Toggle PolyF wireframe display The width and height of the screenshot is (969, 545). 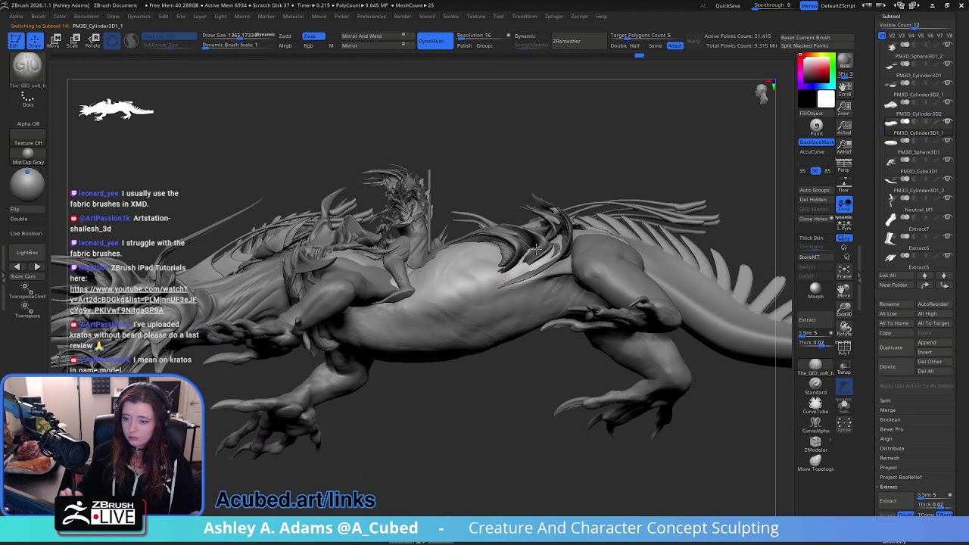click(x=844, y=348)
